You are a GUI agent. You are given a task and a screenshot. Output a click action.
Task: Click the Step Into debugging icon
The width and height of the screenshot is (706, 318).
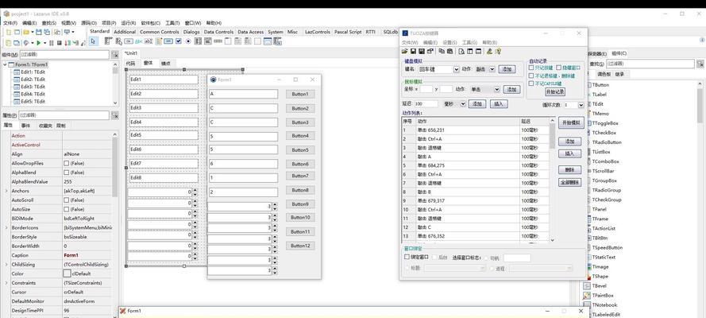67,43
